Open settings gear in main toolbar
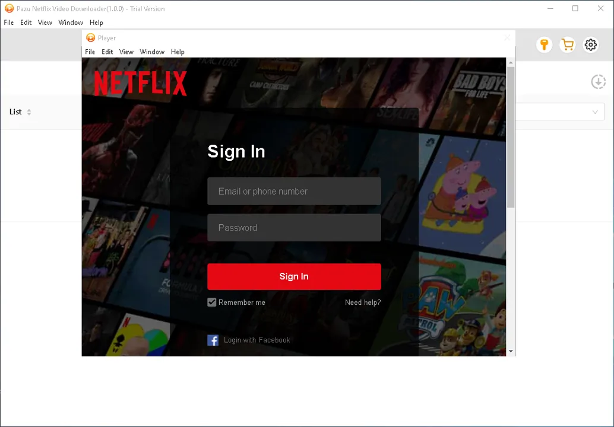614x427 pixels. [590, 45]
